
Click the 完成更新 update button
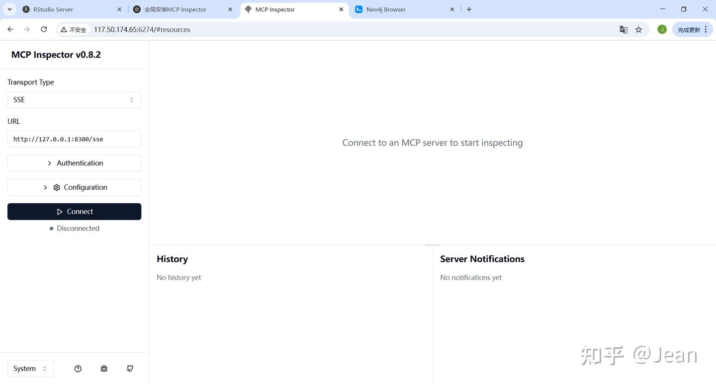pyautogui.click(x=689, y=29)
